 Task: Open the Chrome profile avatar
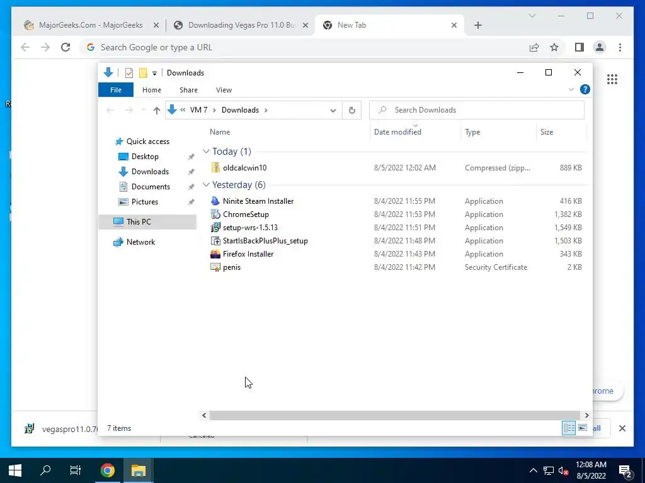point(600,47)
